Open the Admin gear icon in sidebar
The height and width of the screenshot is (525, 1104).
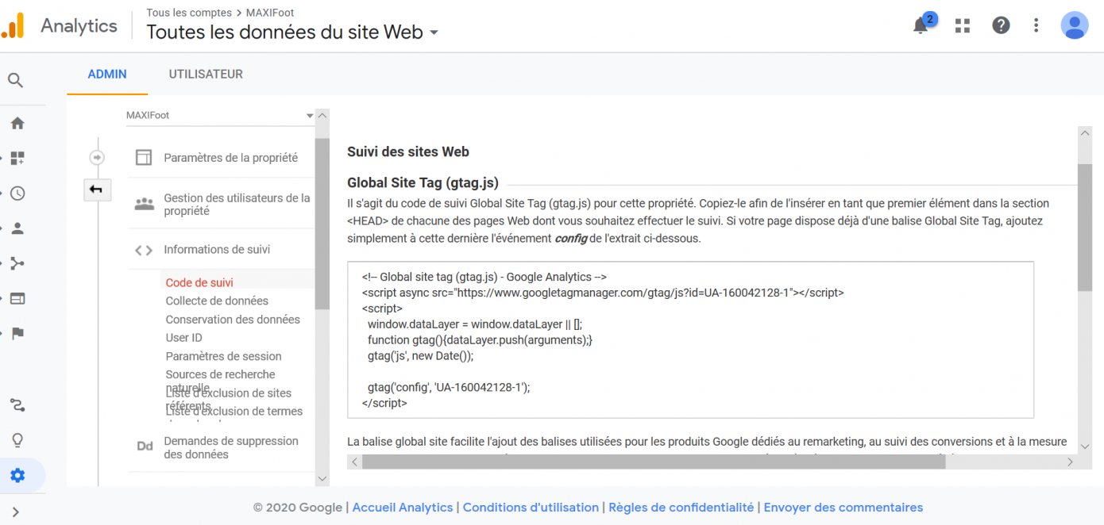(x=17, y=476)
